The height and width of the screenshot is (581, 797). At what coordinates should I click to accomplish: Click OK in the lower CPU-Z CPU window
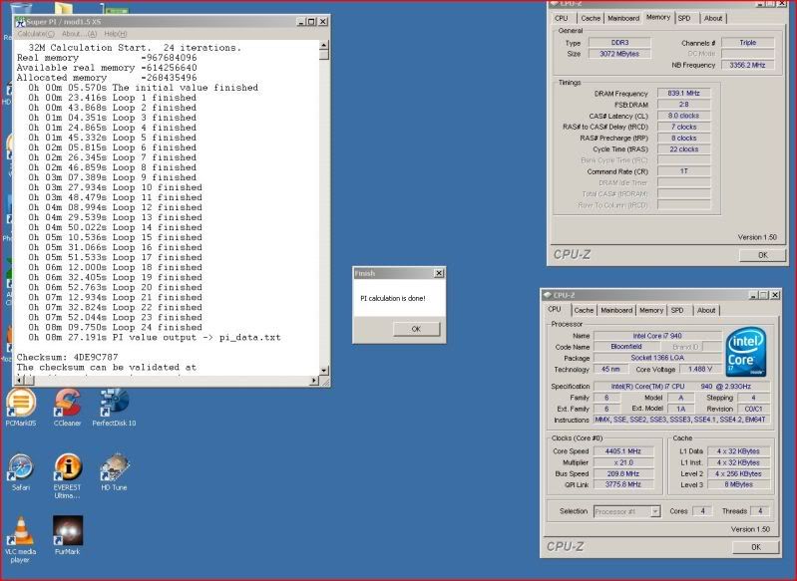(755, 547)
